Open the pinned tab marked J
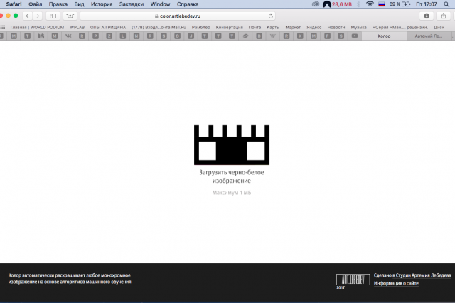The image size is (455, 303). point(191,36)
